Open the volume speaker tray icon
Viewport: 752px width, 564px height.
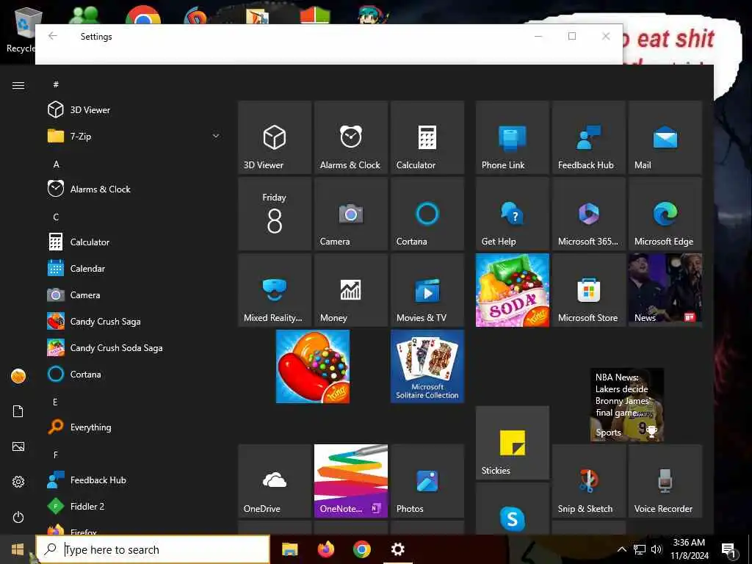[x=657, y=549]
